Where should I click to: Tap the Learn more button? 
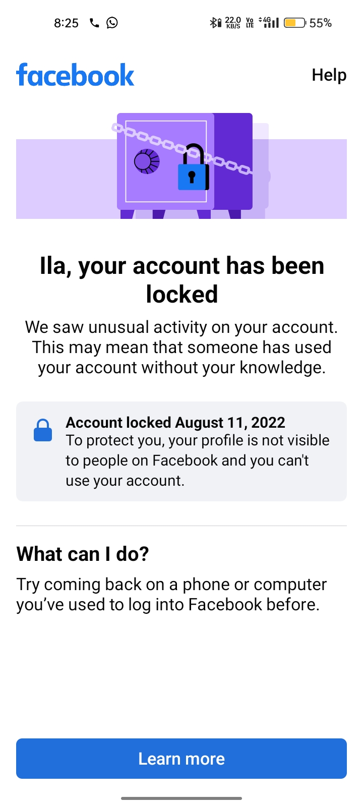click(x=181, y=758)
